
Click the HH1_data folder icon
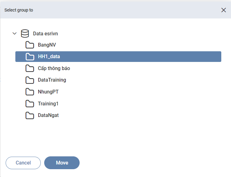click(30, 57)
